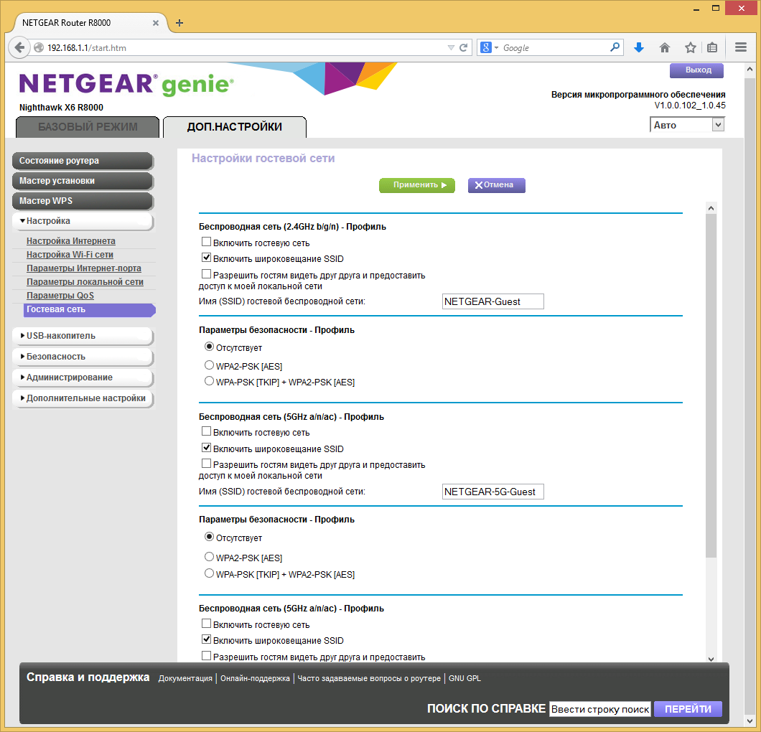Go to the browser Home icon
Screen dimensions: 761x732
[665, 47]
